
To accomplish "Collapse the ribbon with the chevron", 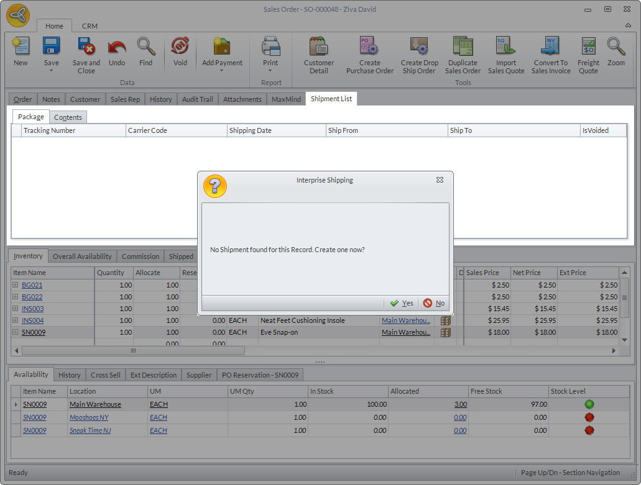I will pyautogui.click(x=628, y=25).
